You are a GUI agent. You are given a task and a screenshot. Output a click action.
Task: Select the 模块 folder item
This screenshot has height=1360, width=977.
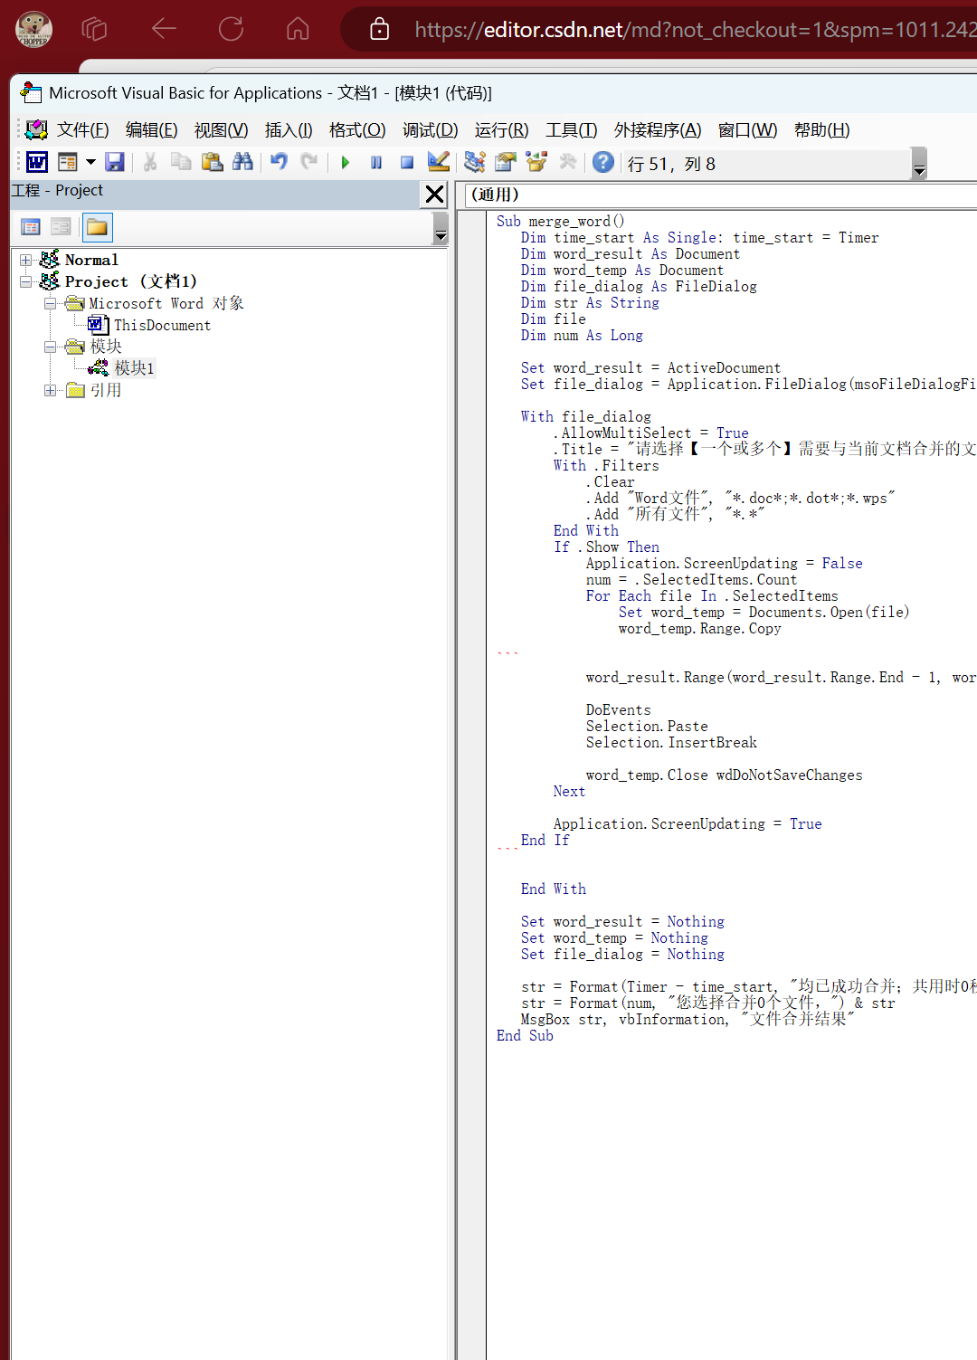point(106,347)
